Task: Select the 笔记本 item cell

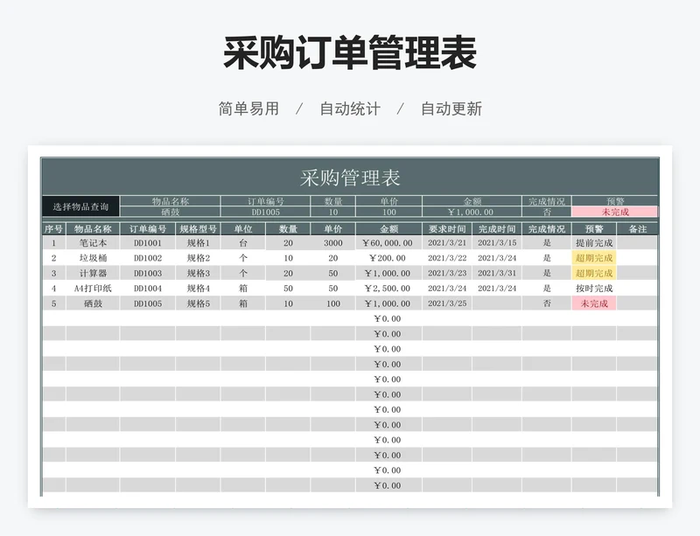Action: (93, 243)
